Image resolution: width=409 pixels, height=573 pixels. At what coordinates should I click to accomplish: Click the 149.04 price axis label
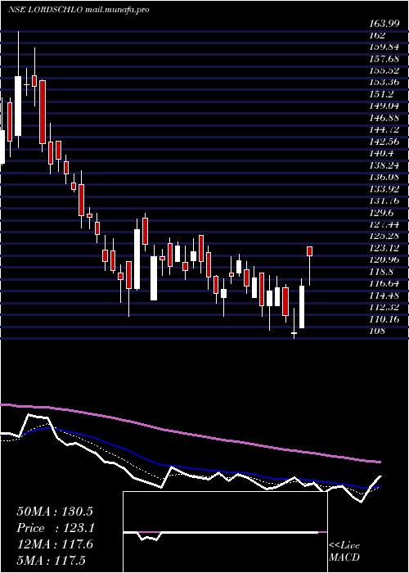(385, 106)
